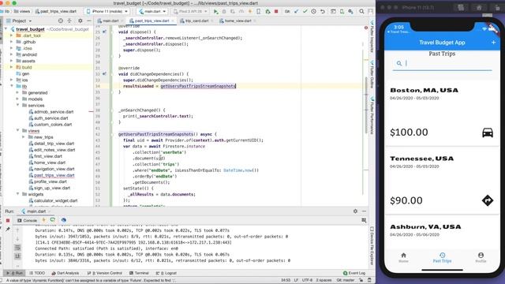Click hot reload lightning in Run console bar
This screenshot has height=284, width=505.
click(44, 220)
